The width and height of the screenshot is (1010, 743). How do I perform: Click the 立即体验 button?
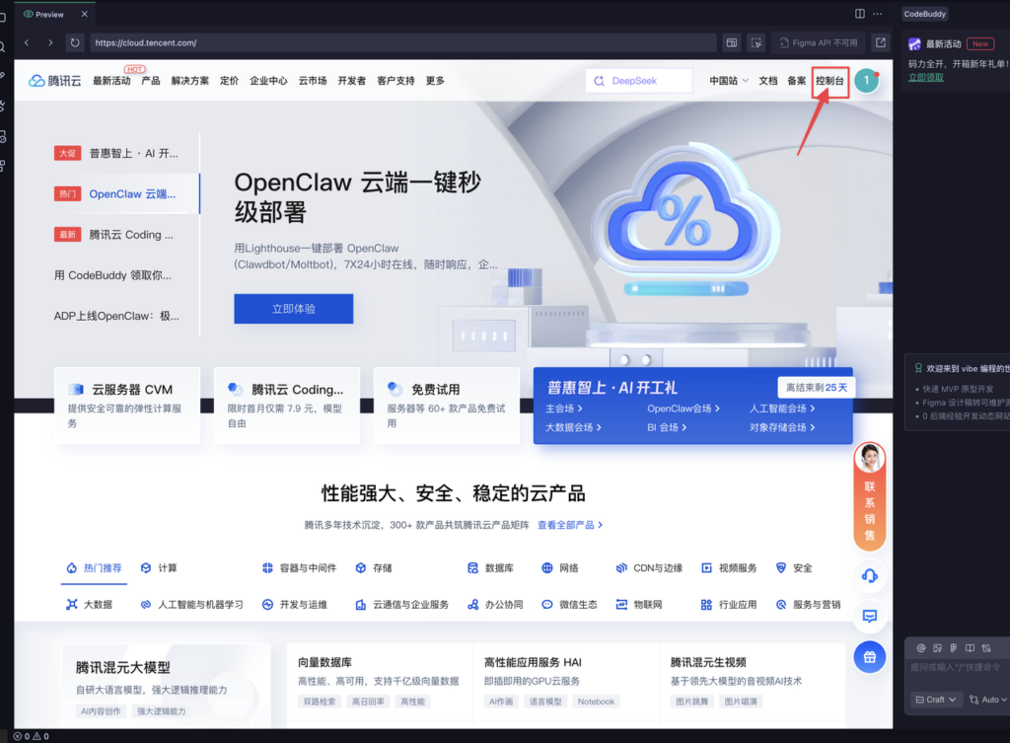click(x=293, y=309)
